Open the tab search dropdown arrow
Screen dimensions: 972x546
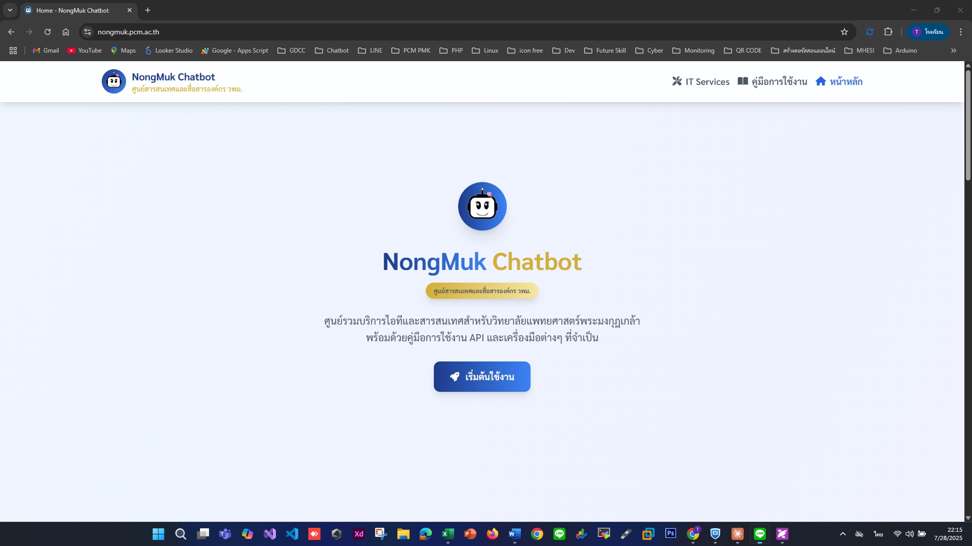pos(10,10)
